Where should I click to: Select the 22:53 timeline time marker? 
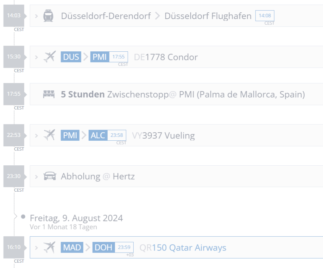pyautogui.click(x=14, y=135)
